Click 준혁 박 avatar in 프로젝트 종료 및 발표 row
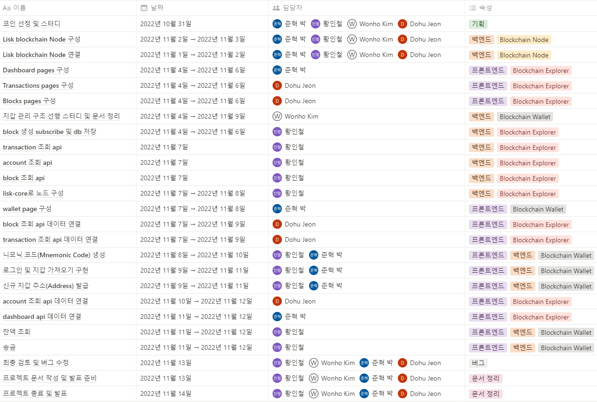This screenshot has width=597, height=402. (364, 394)
